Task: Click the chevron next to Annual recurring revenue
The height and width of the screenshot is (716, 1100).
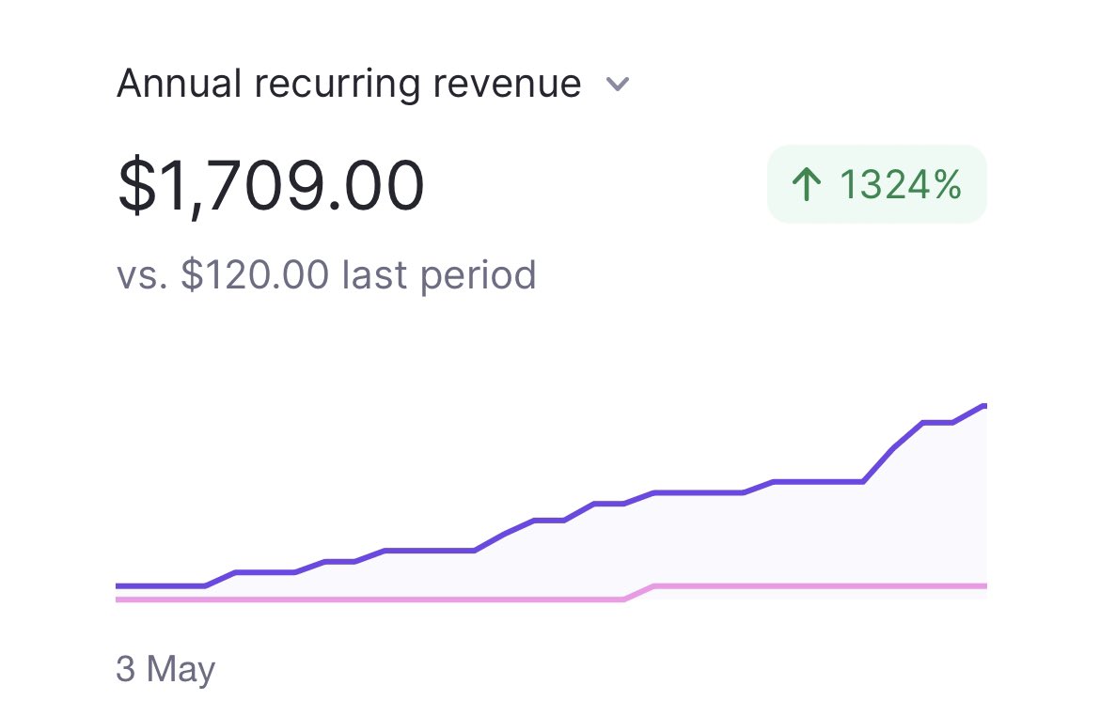Action: 618,85
